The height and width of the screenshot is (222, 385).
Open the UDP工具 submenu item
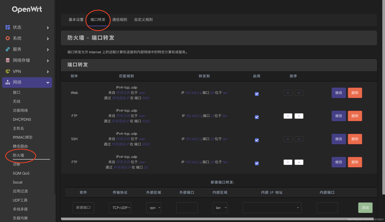20,200
